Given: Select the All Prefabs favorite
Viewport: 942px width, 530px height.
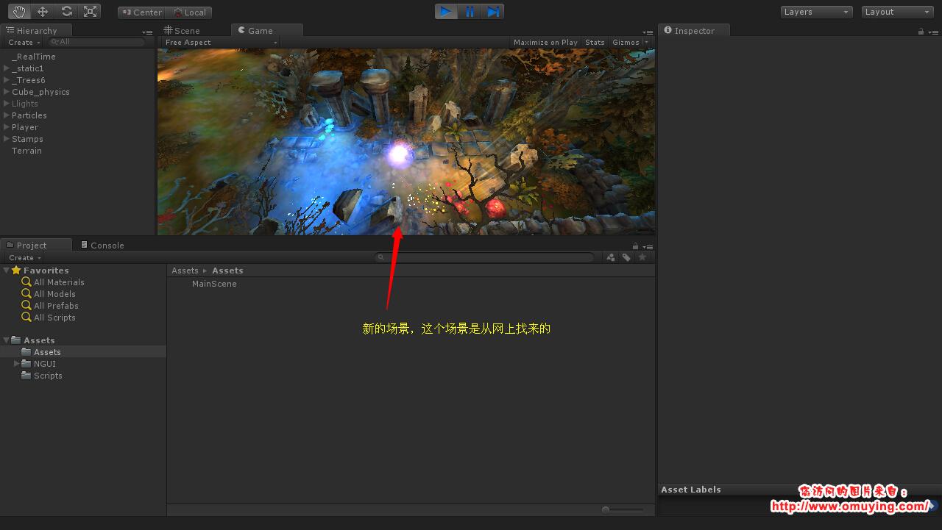Looking at the screenshot, I should (x=50, y=306).
